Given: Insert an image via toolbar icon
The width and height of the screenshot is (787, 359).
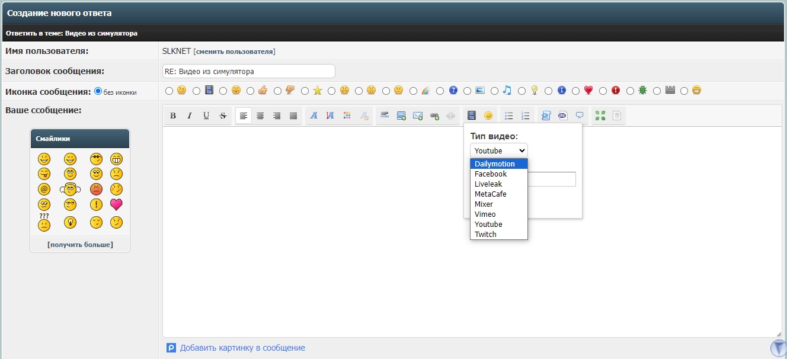Looking at the screenshot, I should click(401, 116).
